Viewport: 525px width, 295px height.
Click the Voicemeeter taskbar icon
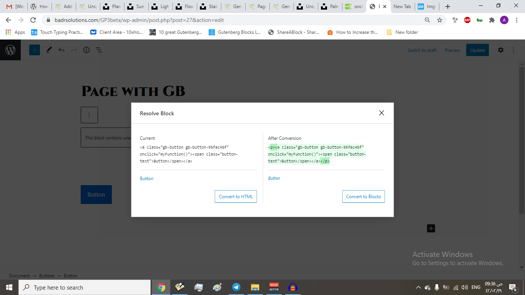pyautogui.click(x=274, y=287)
